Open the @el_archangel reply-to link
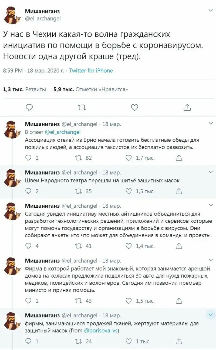216x350 pixels. coord(62,132)
